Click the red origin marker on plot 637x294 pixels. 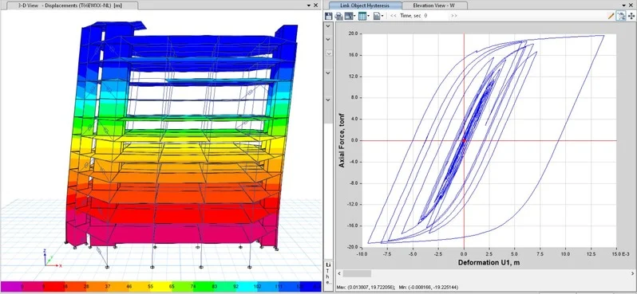[464, 140]
